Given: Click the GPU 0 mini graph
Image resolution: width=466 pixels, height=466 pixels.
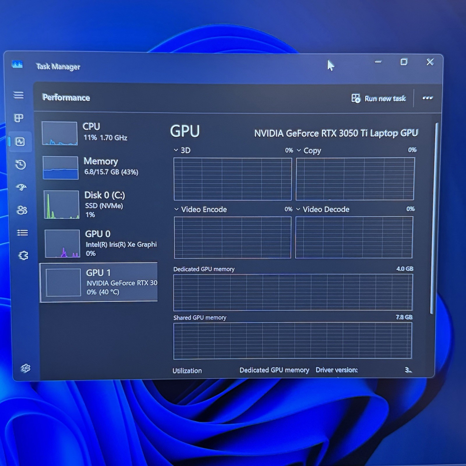Looking at the screenshot, I should (62, 243).
